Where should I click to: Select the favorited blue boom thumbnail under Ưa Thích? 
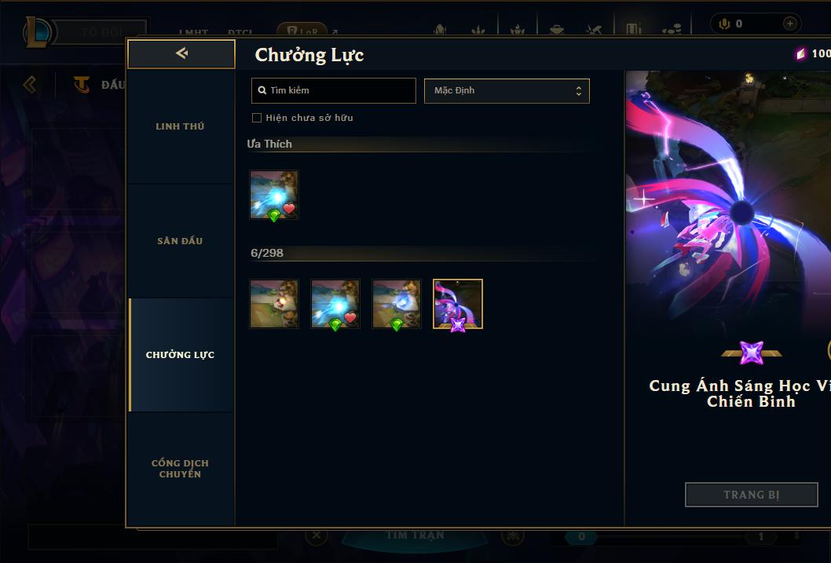coord(274,195)
